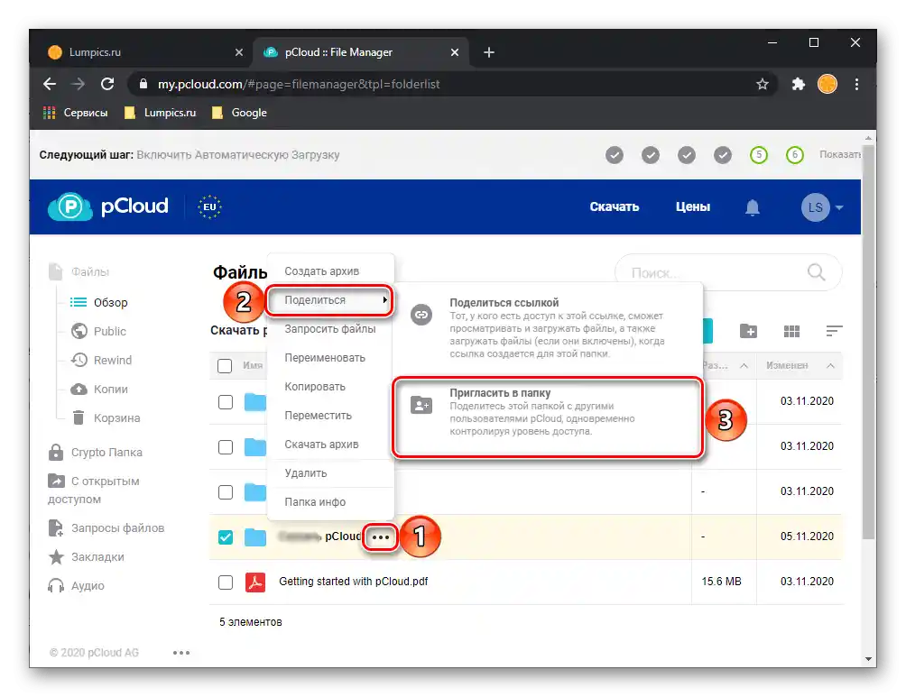Open Включить Автоматическую Загрузку next step
Viewport: 906px width, 697px height.
point(238,155)
